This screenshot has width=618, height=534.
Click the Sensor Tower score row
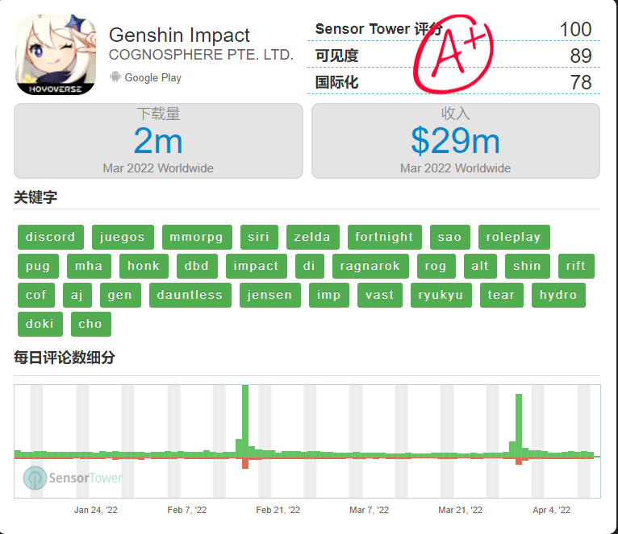point(453,30)
